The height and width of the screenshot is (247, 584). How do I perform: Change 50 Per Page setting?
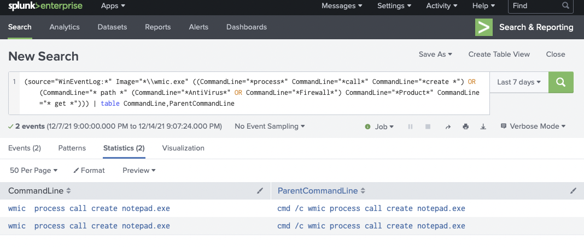(x=34, y=171)
